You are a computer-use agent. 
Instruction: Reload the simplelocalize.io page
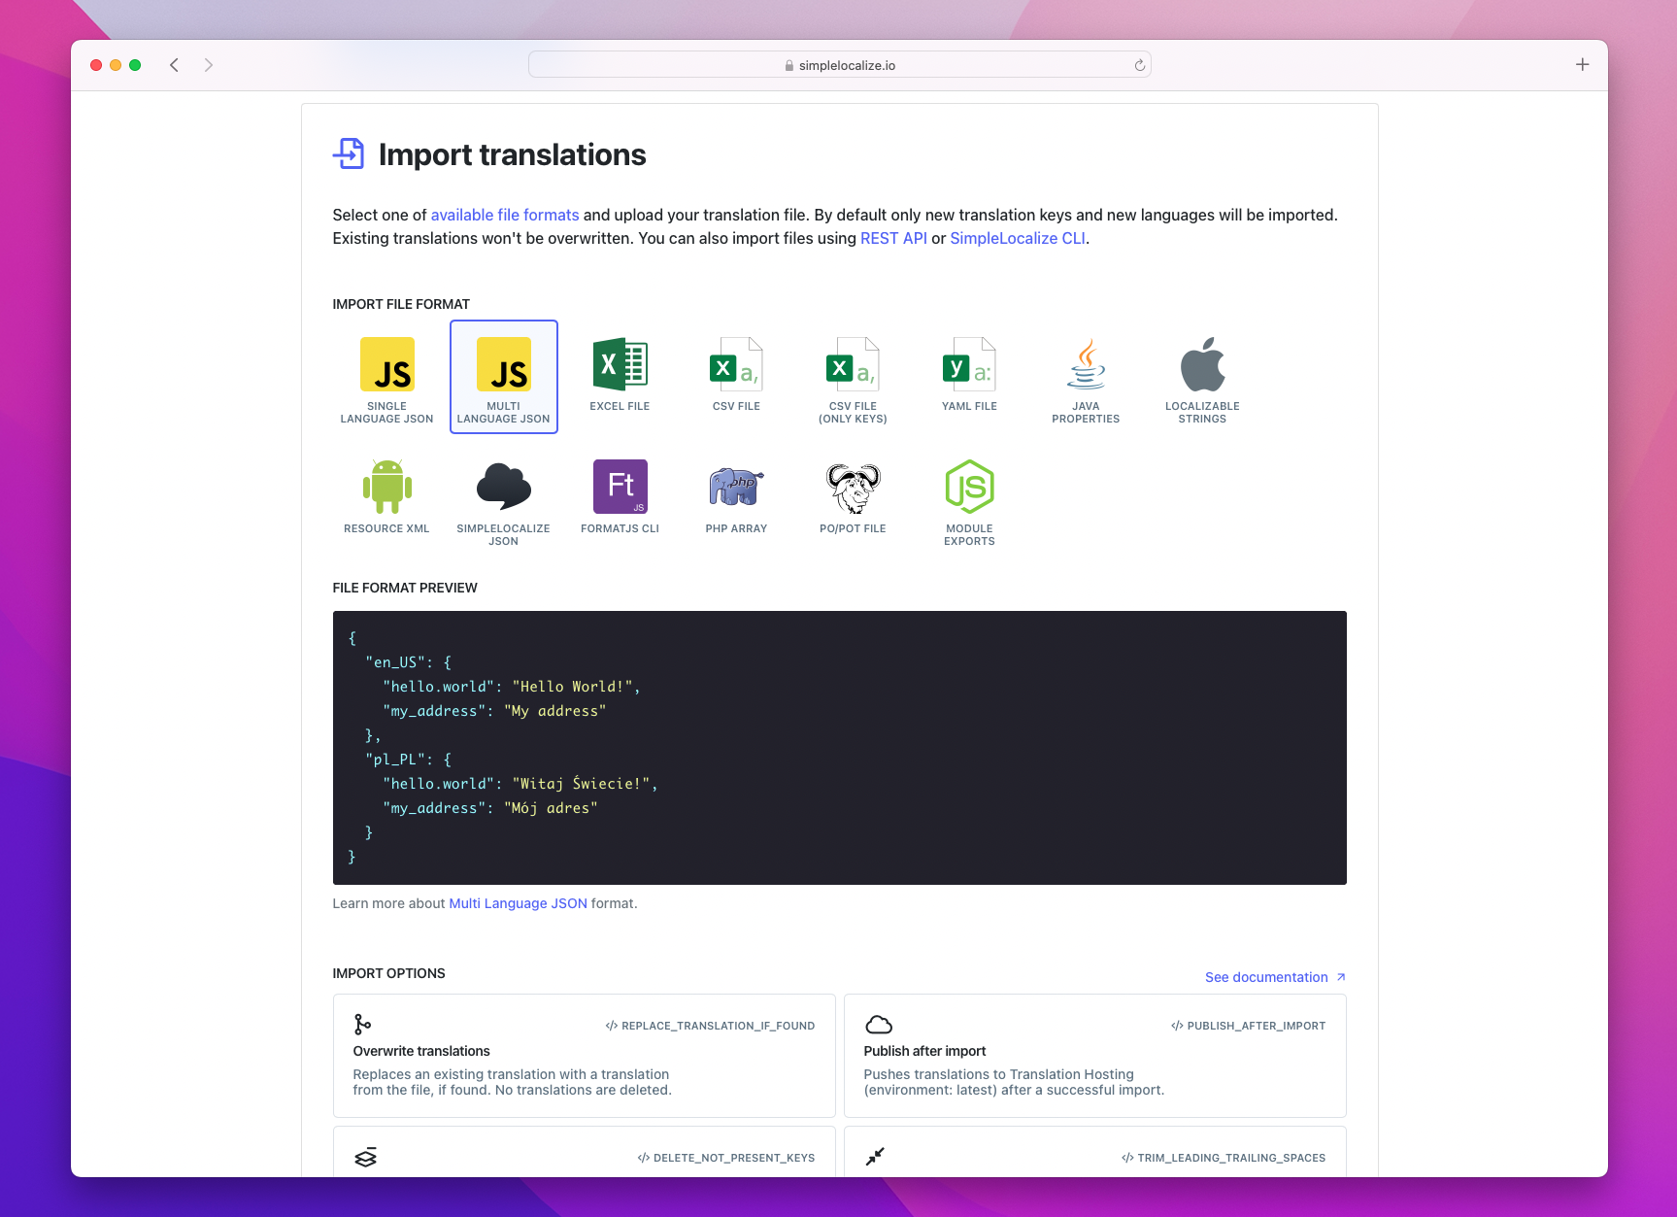pos(1139,65)
